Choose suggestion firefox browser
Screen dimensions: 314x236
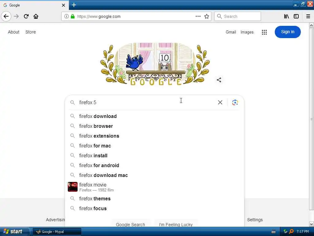(155, 126)
